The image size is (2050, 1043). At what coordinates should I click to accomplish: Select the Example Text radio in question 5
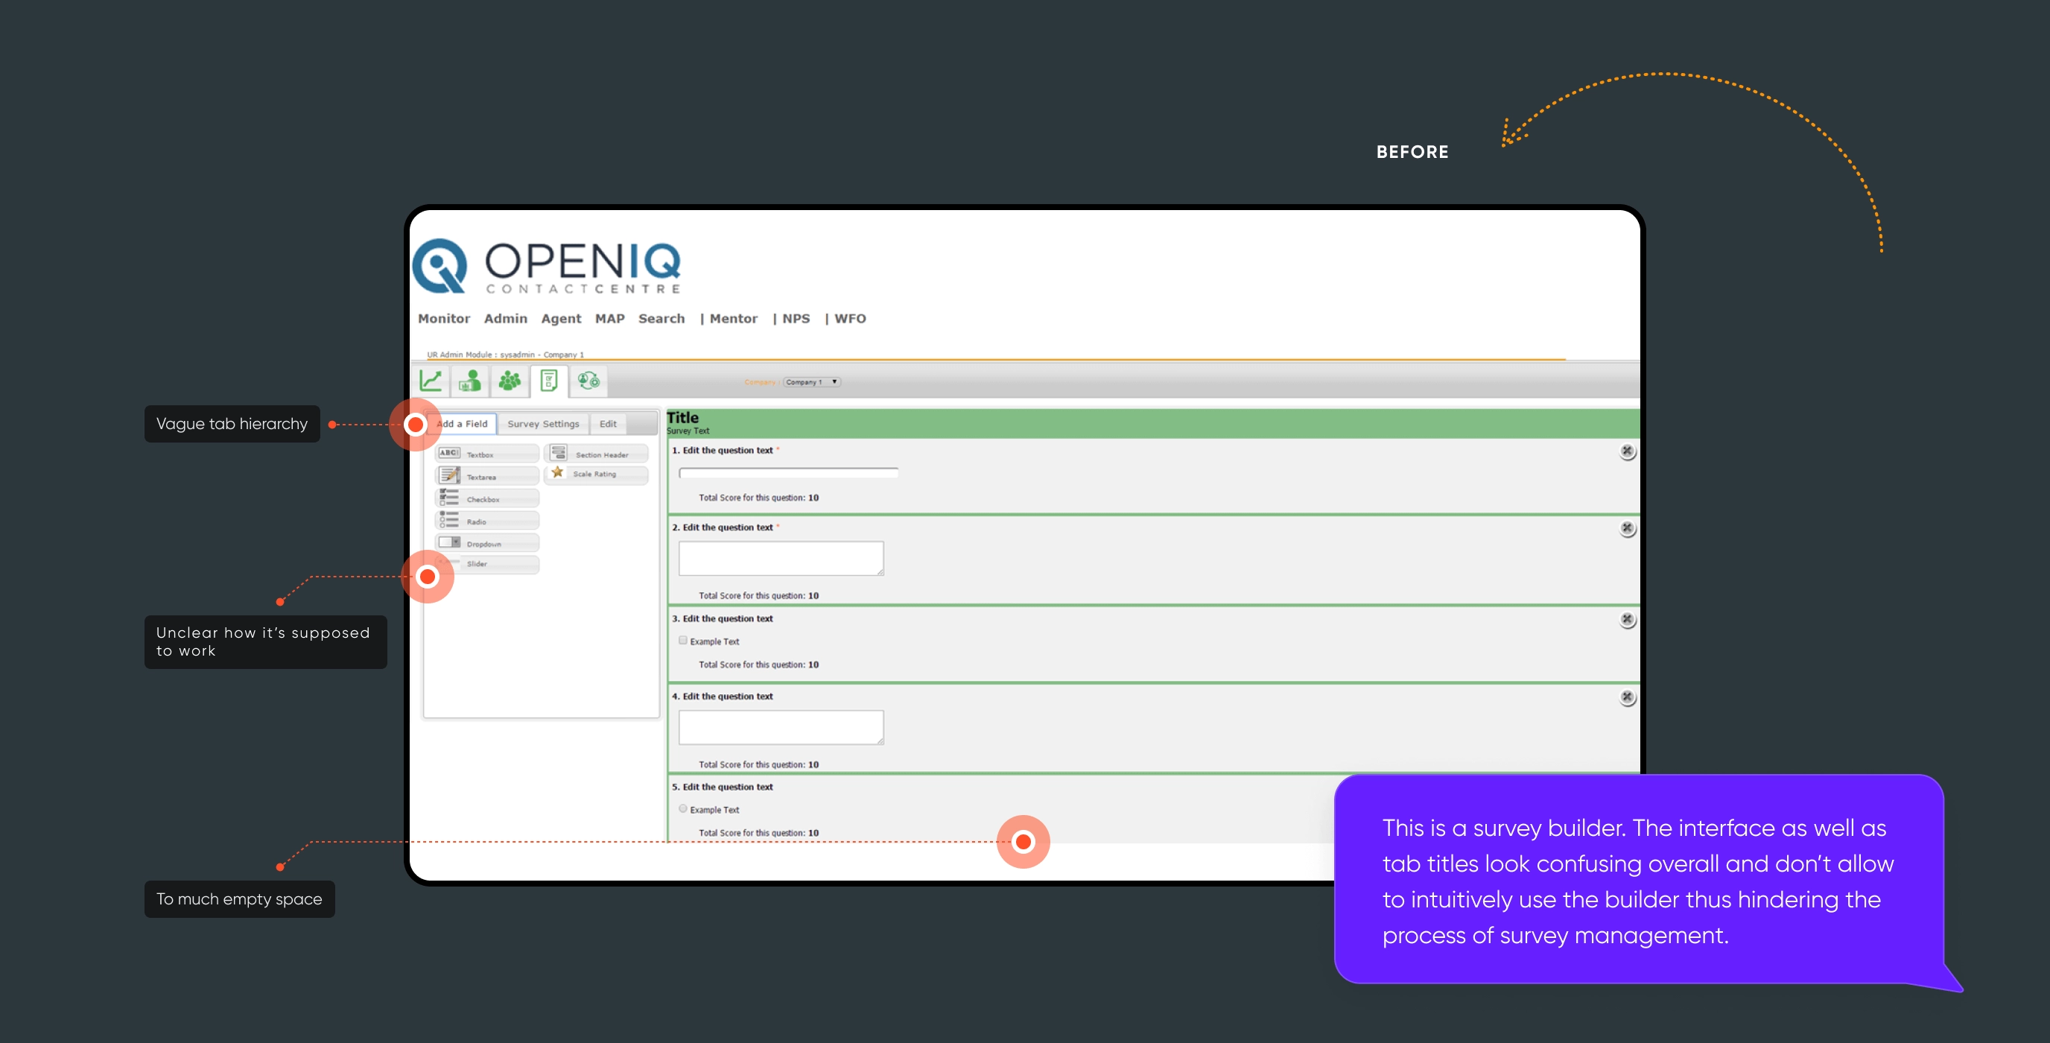(x=683, y=808)
